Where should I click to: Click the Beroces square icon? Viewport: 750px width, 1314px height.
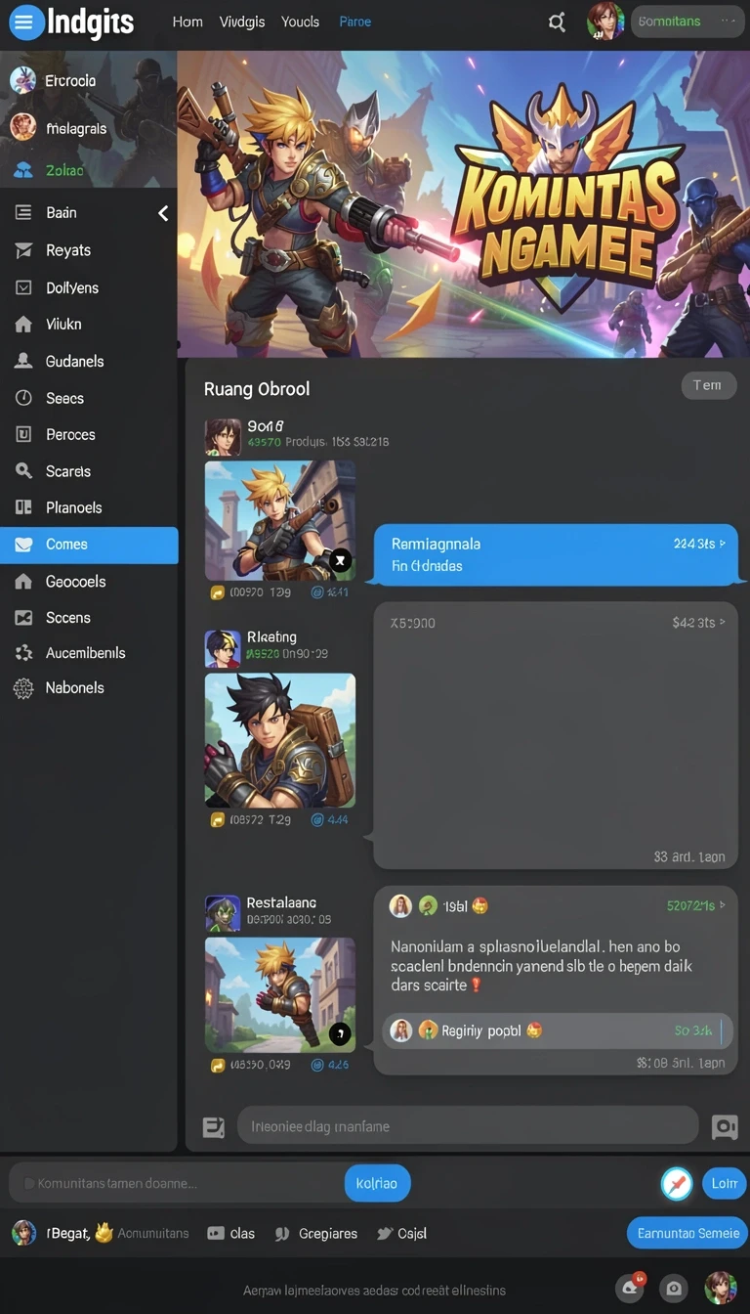coord(23,434)
